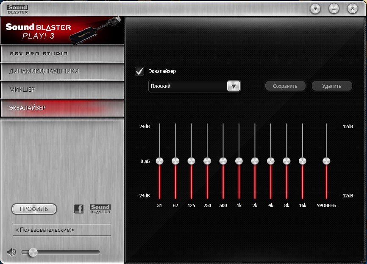The height and width of the screenshot is (264, 367).
Task: Switch to the МИКШЕР section
Action: (62, 90)
